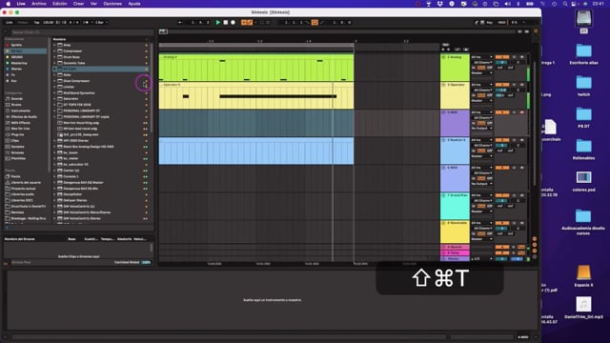Select the 7 Grand Pian track header
Screen dimensions: 610x343
(455, 206)
